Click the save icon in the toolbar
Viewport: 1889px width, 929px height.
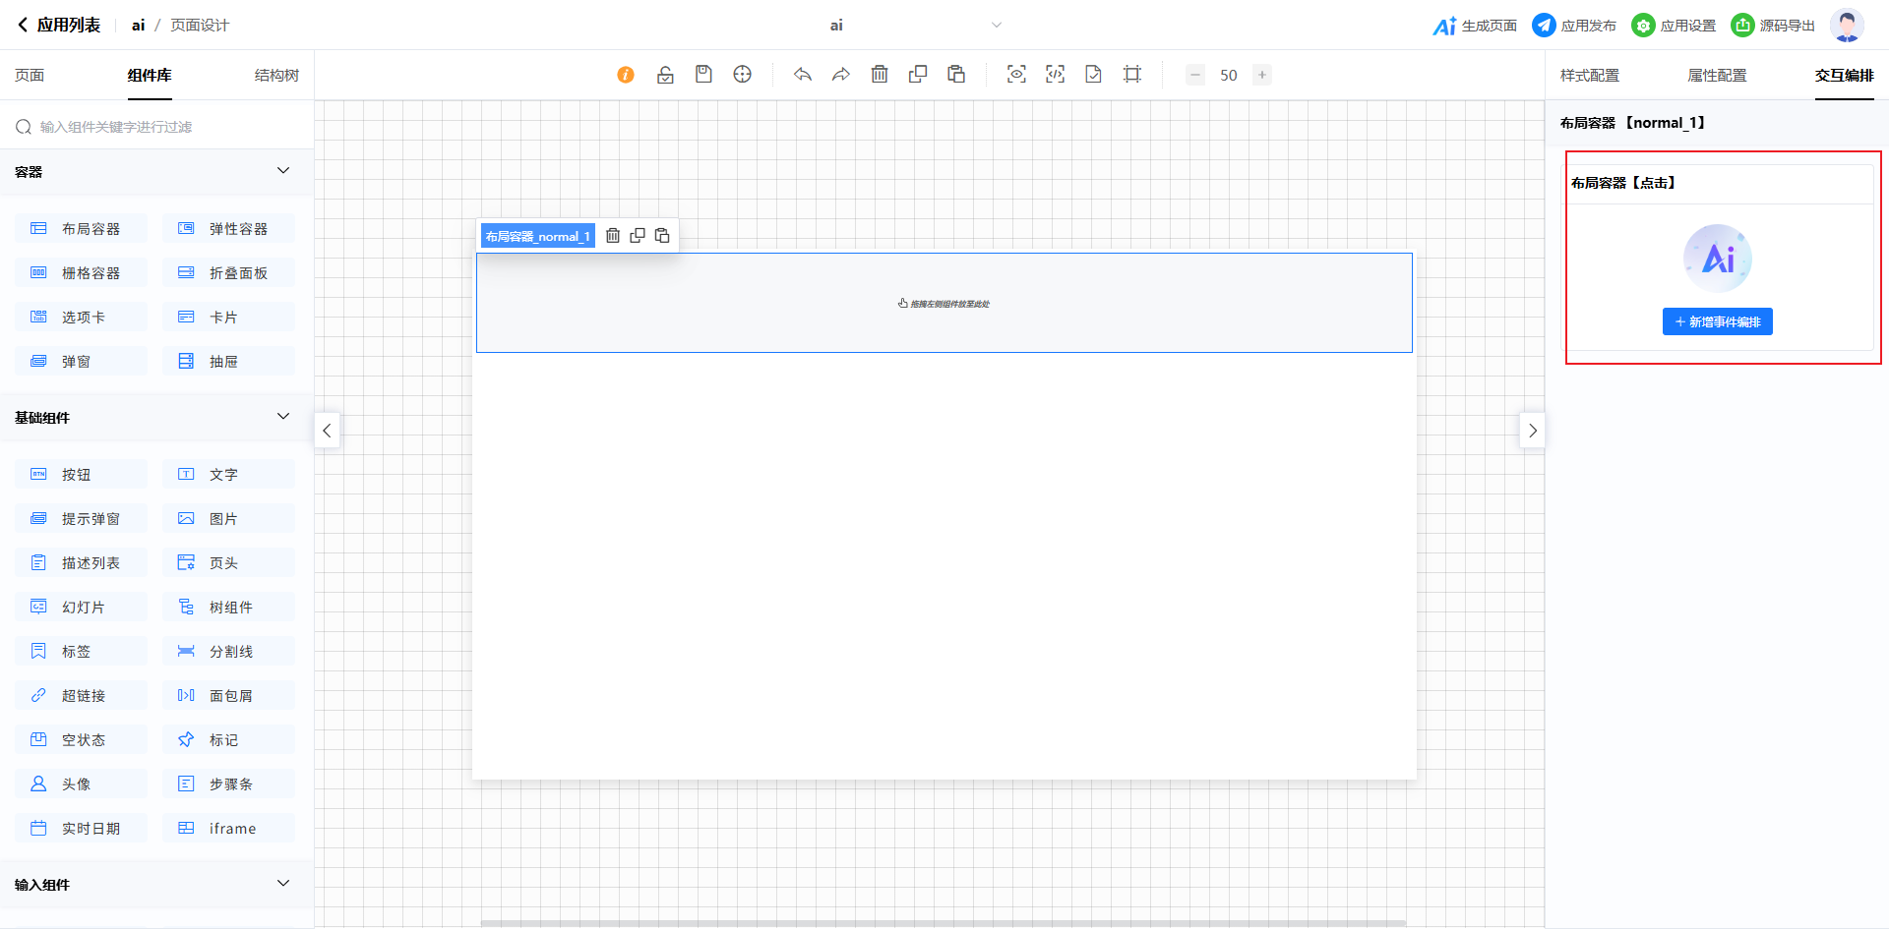click(703, 75)
